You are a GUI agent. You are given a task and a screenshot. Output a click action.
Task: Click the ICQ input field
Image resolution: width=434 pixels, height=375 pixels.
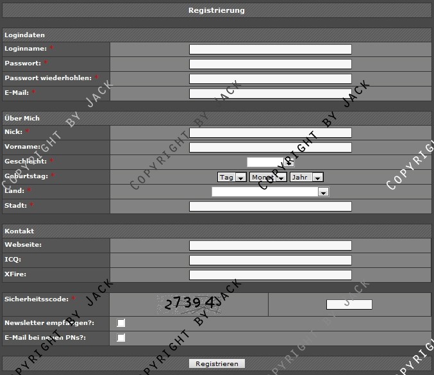(x=270, y=260)
